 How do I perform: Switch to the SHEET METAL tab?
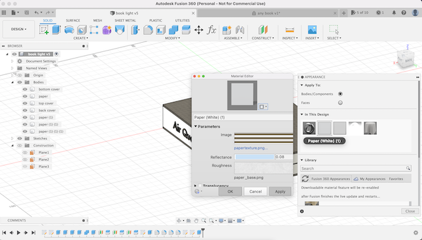(x=125, y=20)
